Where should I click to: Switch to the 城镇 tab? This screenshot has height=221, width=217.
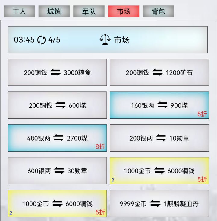click(x=54, y=11)
